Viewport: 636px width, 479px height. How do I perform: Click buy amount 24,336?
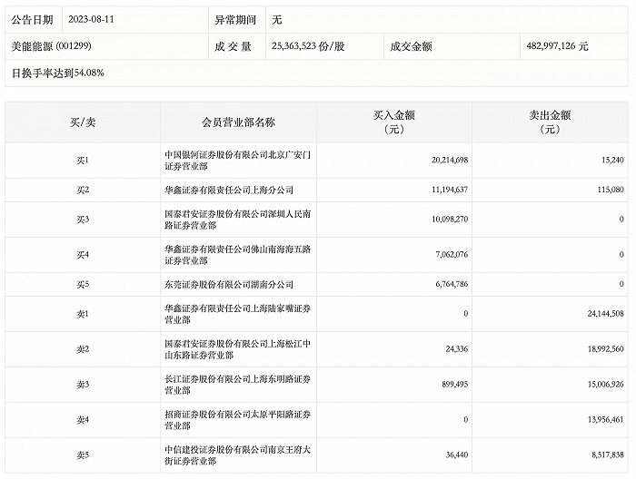(x=457, y=349)
